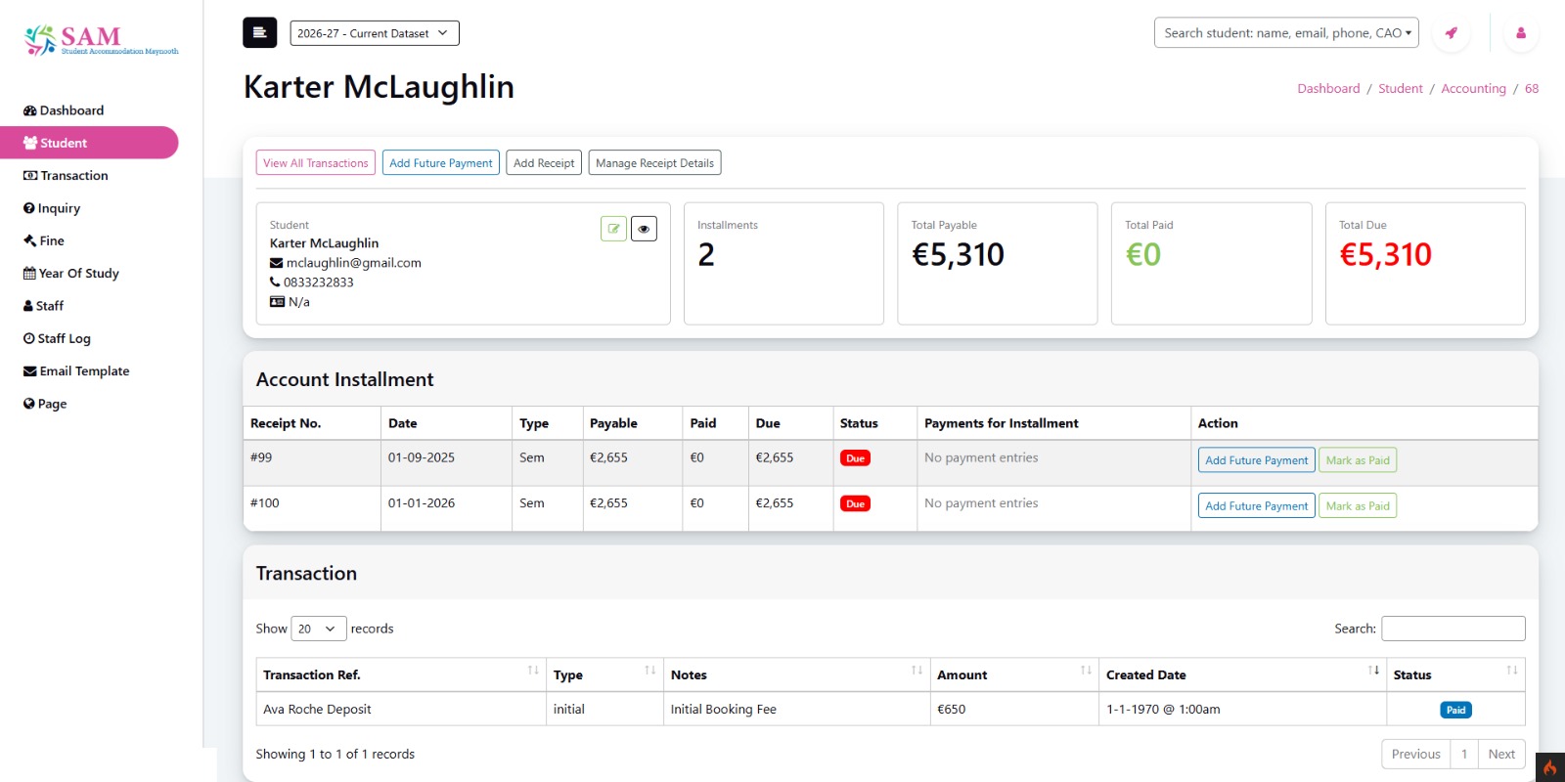The image size is (1565, 782).
Task: Open Staff in the sidebar
Action: point(43,306)
